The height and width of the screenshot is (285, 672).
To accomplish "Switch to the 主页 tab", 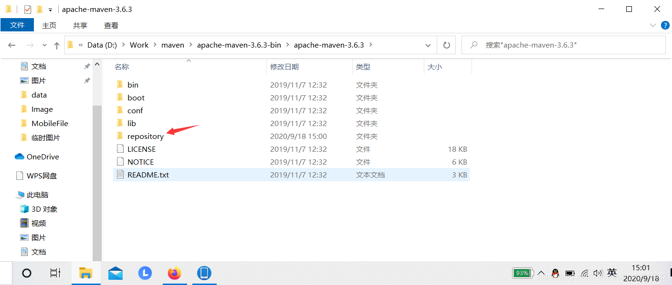I will [49, 25].
